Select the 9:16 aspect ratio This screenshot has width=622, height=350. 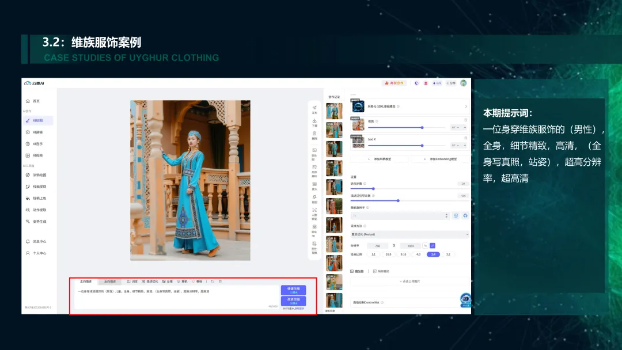[403, 254]
